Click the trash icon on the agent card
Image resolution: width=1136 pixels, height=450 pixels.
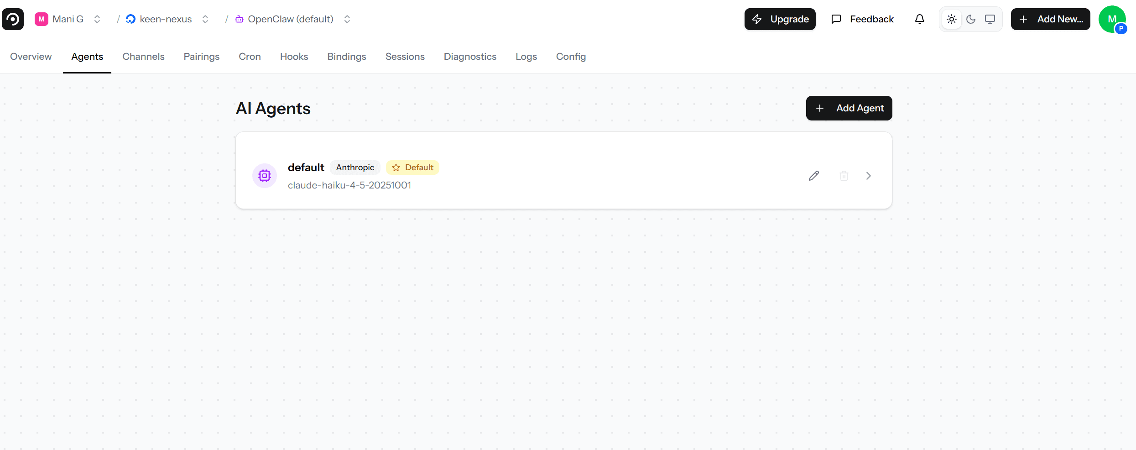pos(844,176)
